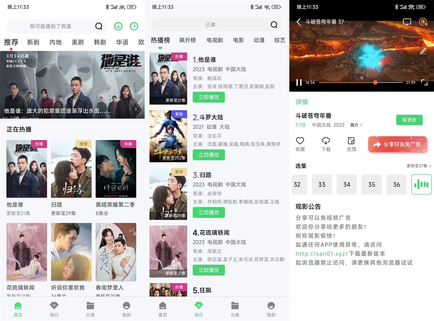Toggle the 弹 danmaku button
This screenshot has width=434, height=321.
click(x=423, y=22)
